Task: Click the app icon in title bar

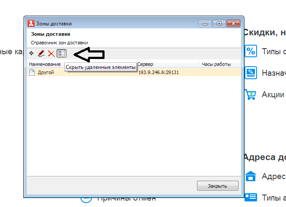Action: (x=31, y=23)
